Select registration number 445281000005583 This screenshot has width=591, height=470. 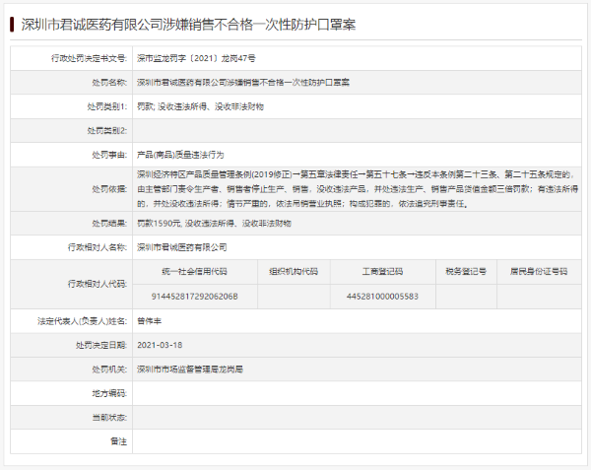point(382,297)
